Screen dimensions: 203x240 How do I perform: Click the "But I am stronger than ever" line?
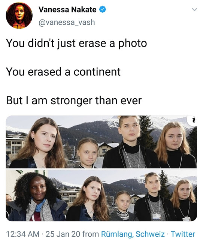74,100
